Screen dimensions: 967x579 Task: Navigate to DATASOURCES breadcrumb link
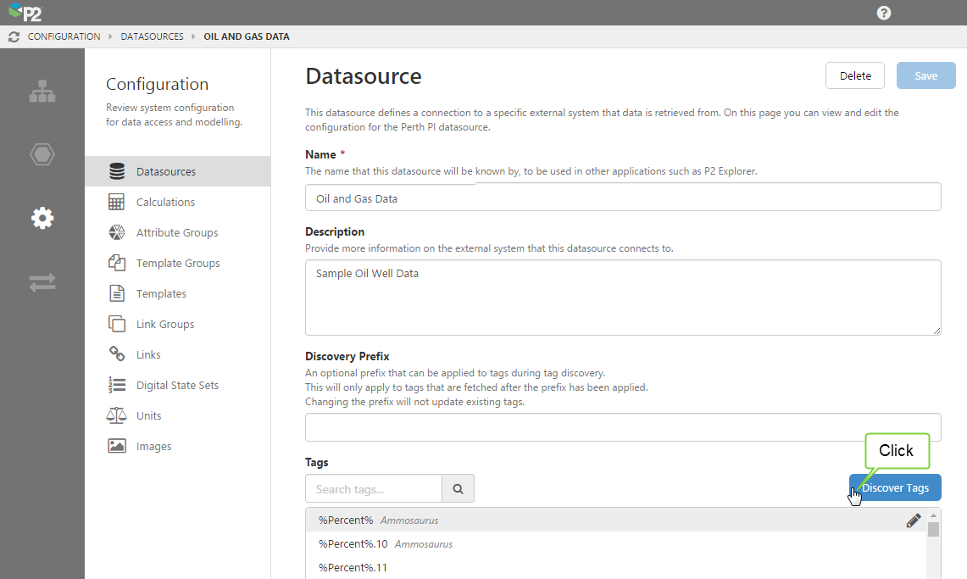(x=152, y=36)
